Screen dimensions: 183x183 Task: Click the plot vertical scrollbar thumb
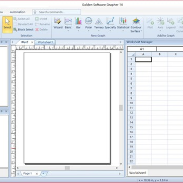click(121, 108)
